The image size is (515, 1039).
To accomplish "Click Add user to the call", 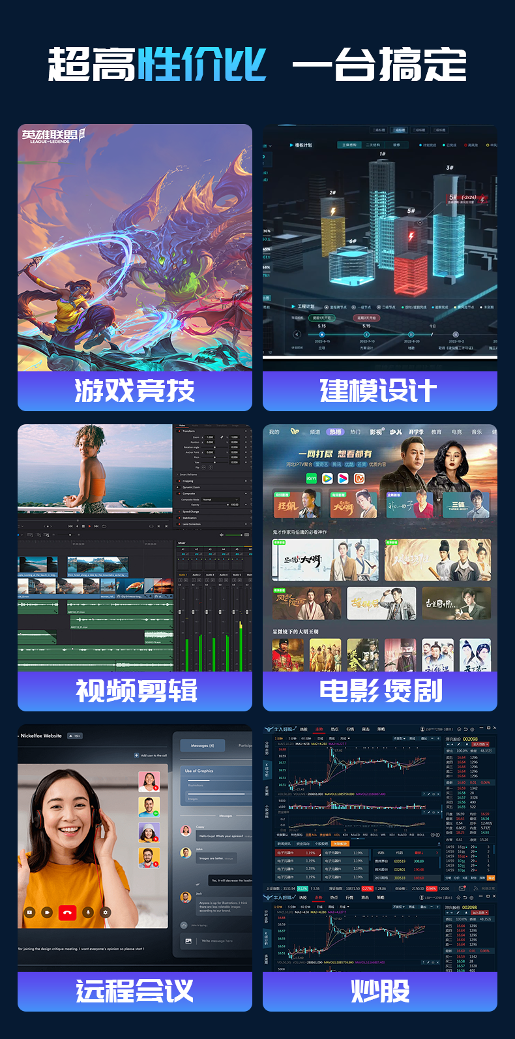I will tap(151, 755).
